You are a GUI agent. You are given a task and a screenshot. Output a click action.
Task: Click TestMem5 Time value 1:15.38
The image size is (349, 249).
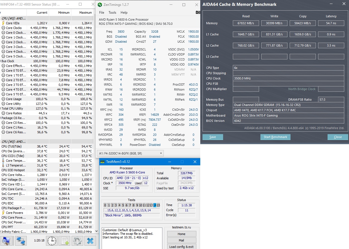click(187, 205)
